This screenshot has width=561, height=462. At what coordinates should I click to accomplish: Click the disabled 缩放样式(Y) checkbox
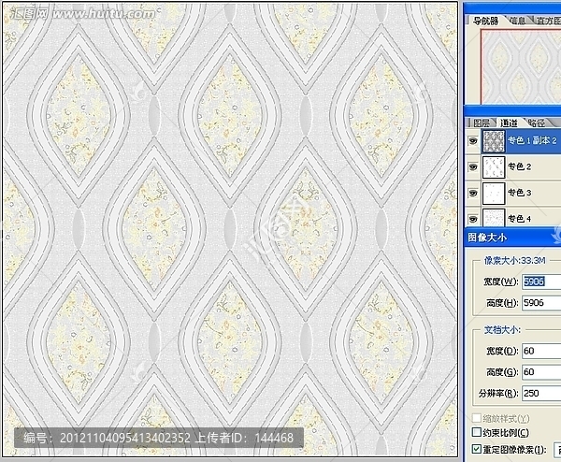tap(476, 418)
